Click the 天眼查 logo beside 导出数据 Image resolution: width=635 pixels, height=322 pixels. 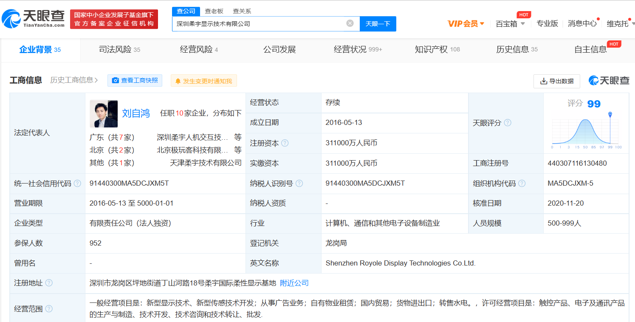[x=609, y=80]
